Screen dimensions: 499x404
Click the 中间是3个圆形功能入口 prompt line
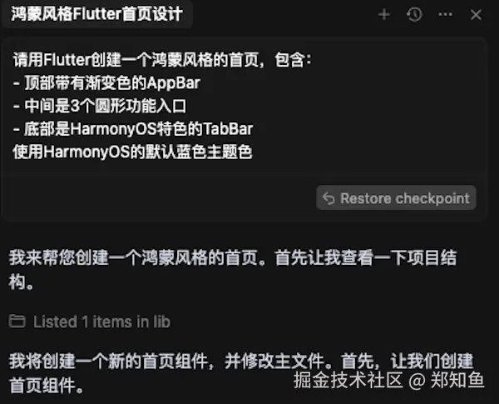point(100,106)
